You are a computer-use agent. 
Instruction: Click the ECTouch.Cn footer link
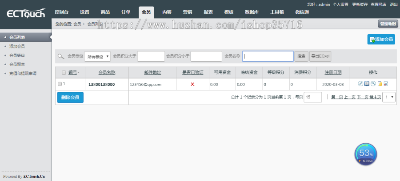pyautogui.click(x=34, y=177)
